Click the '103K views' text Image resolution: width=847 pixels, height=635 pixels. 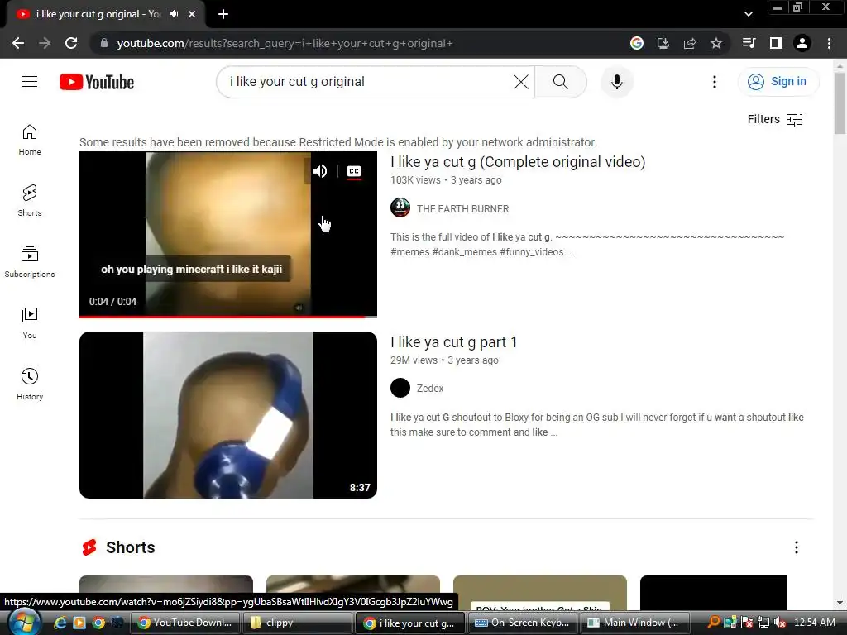(415, 179)
